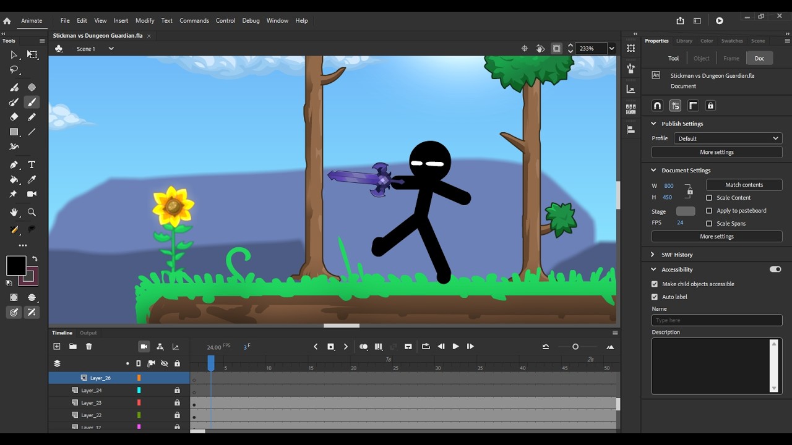792x445 pixels.
Task: Collapse the Publish Settings section
Action: click(653, 124)
